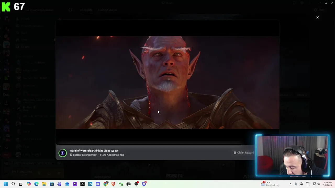
Task: Open Discord with the 9+ notification badge
Action: (x=144, y=184)
